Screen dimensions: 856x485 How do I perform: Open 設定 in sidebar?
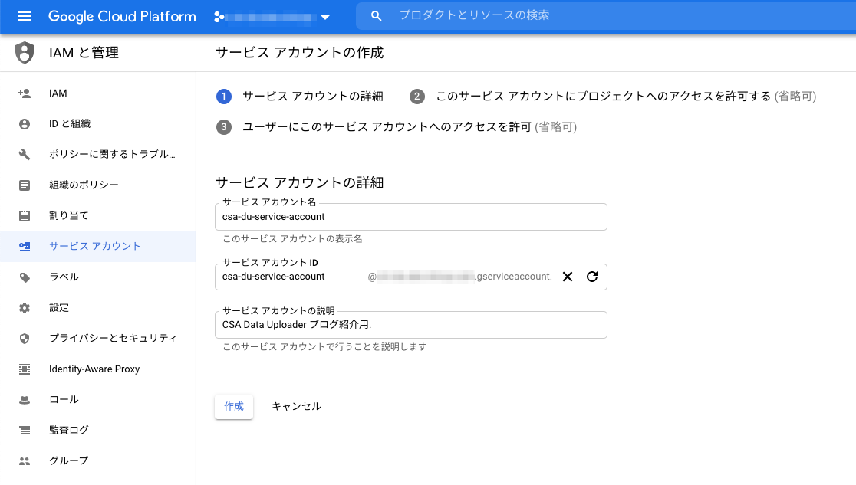(97, 308)
